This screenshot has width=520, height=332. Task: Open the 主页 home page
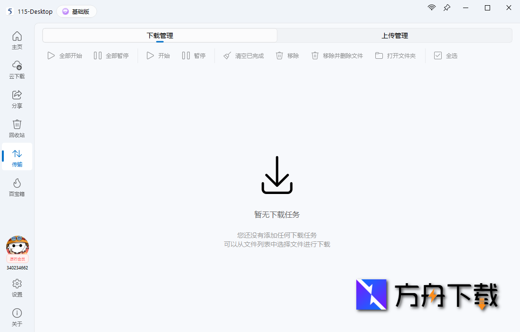coord(17,40)
